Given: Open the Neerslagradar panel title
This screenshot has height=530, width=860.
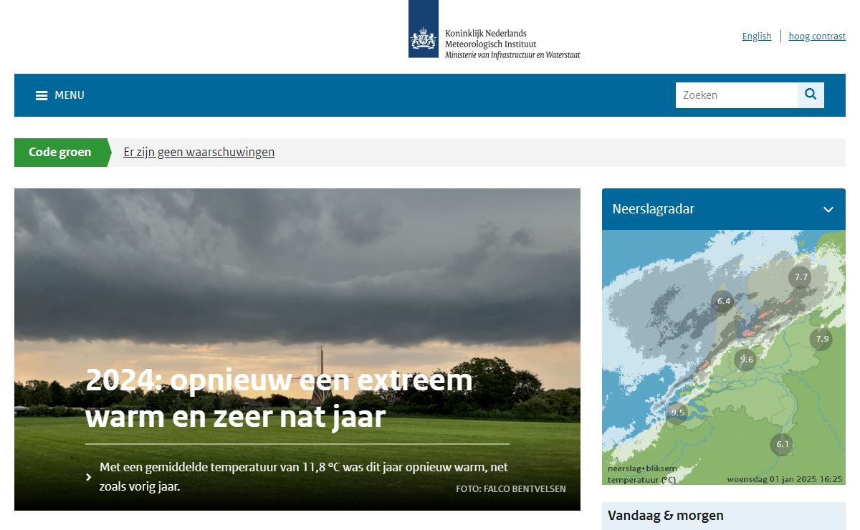Looking at the screenshot, I should pos(654,209).
